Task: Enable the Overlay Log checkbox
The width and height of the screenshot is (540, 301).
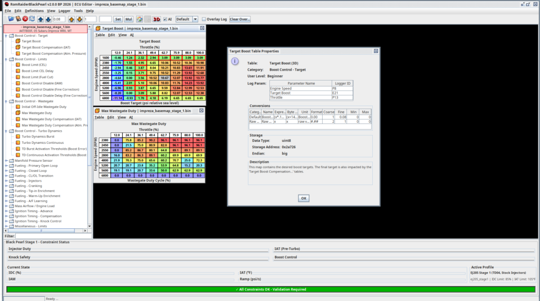Action: click(x=204, y=19)
